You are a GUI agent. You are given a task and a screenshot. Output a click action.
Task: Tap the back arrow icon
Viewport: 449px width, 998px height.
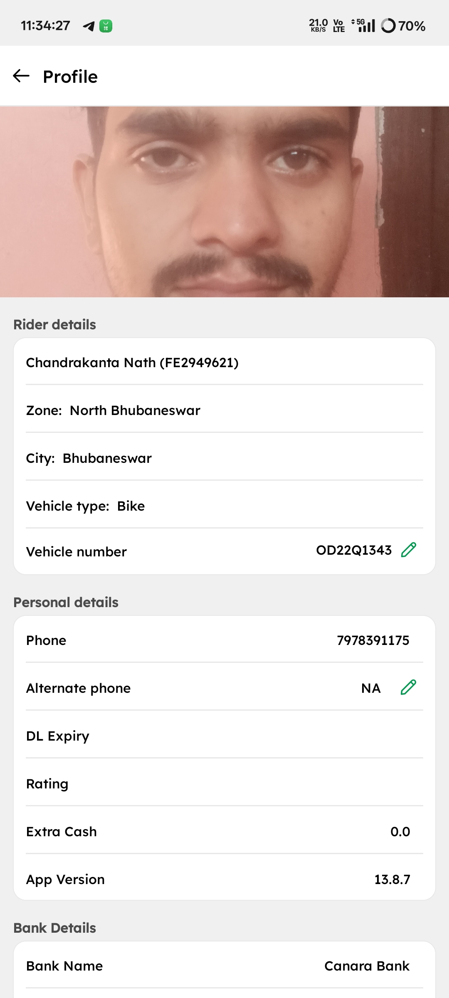[x=21, y=76]
